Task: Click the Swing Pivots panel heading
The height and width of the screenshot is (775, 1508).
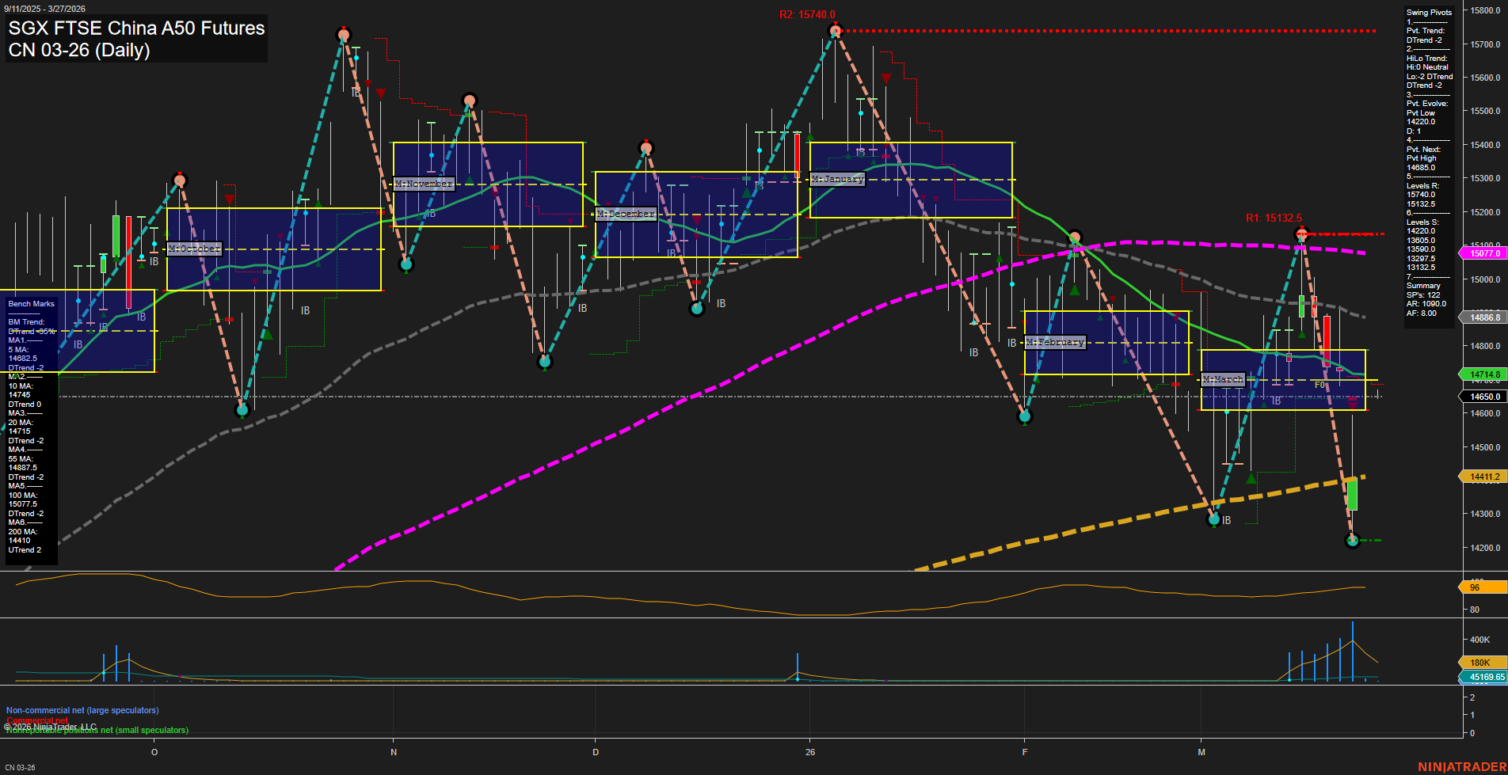Action: [x=1430, y=13]
